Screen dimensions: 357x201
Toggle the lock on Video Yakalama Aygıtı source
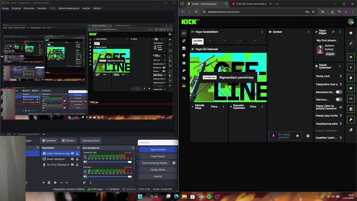coord(77,154)
